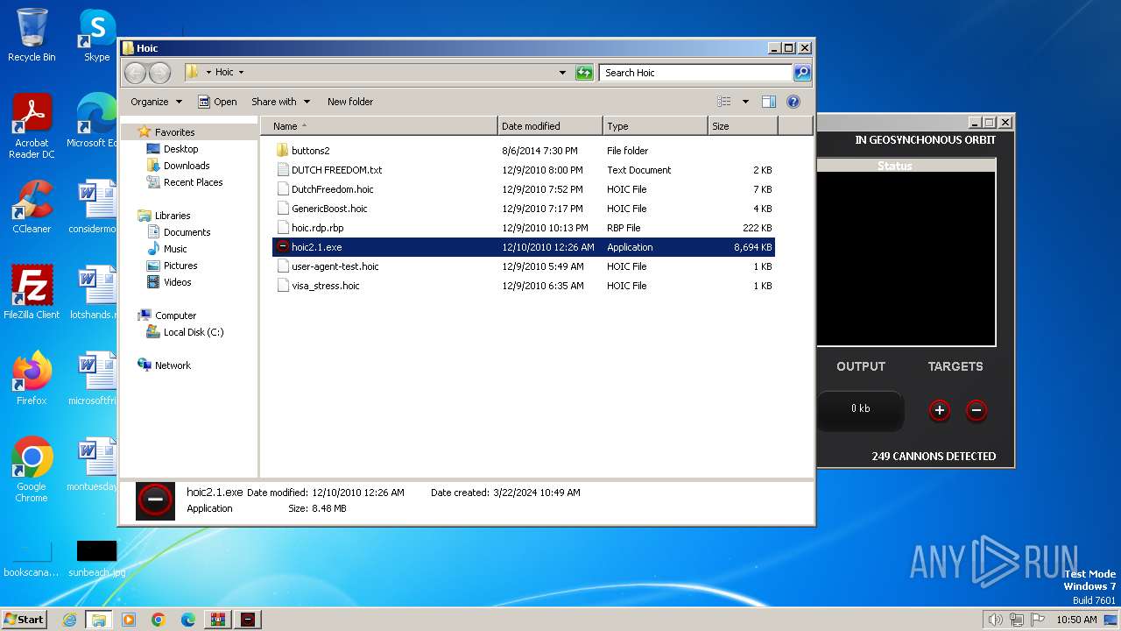
Task: Select Music library in navigation pane
Action: [175, 249]
